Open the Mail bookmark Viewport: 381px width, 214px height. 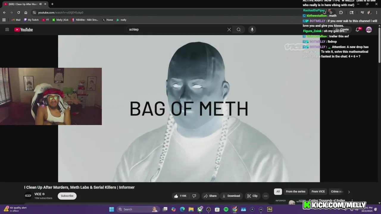click(16, 20)
